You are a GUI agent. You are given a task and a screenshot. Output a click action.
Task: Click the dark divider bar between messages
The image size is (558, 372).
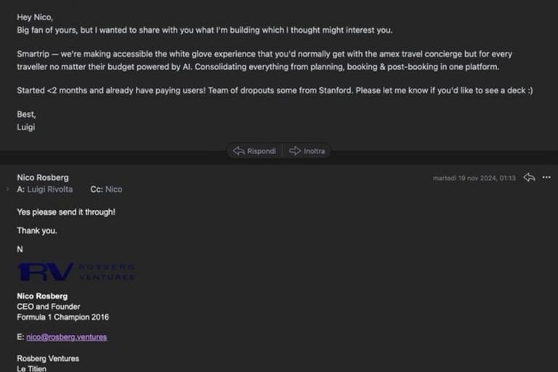pyautogui.click(x=107, y=158)
